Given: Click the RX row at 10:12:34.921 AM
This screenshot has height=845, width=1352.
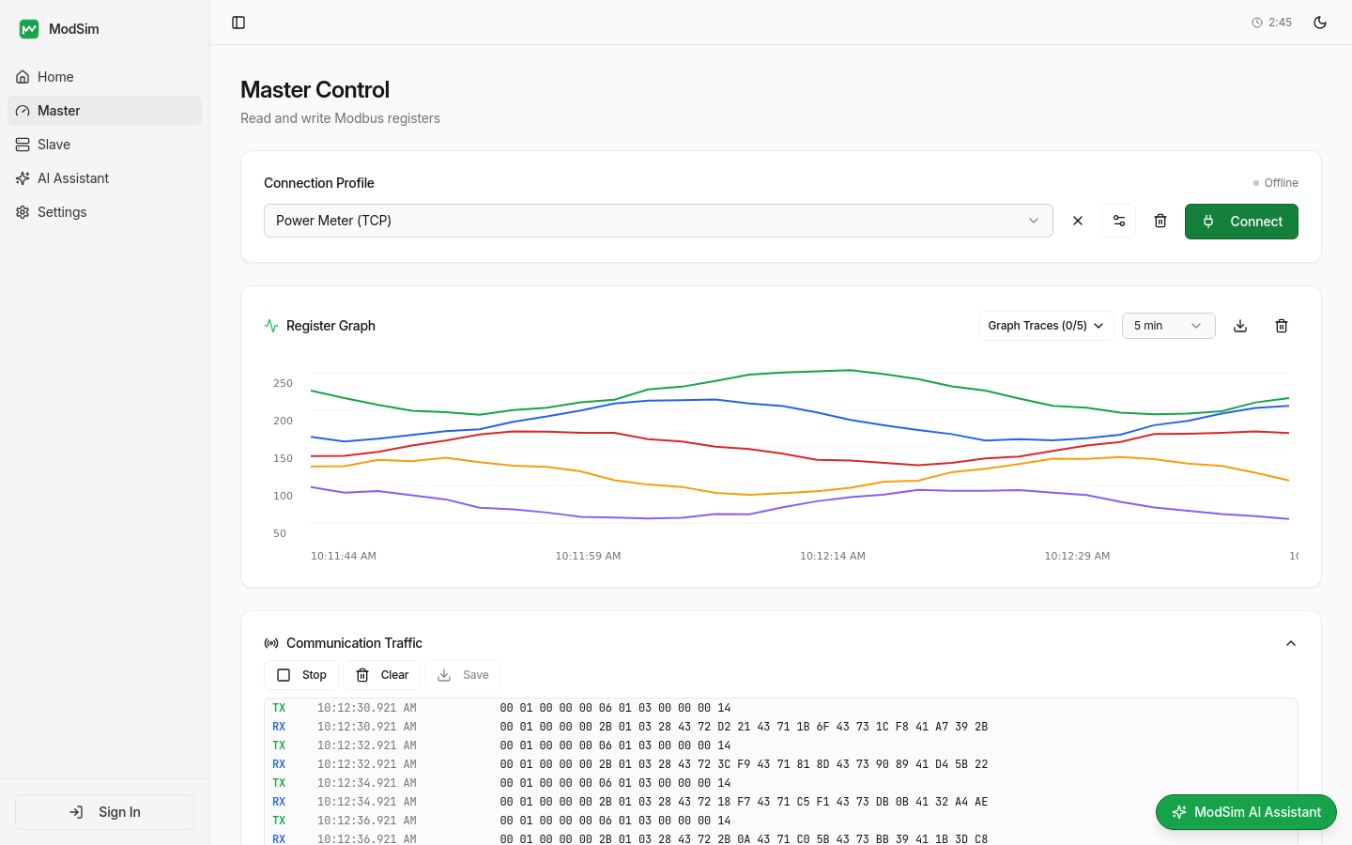Looking at the screenshot, I should coord(781,802).
